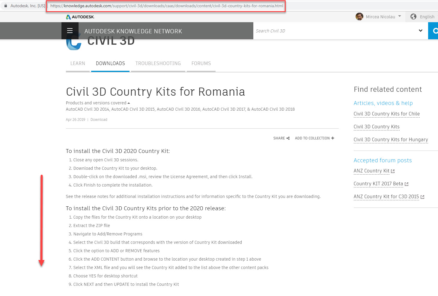Viewport: 438px width, 296px height.
Task: Click the blue search button
Action: [x=433, y=31]
